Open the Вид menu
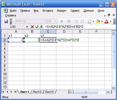117x100 pixels. click(36, 11)
